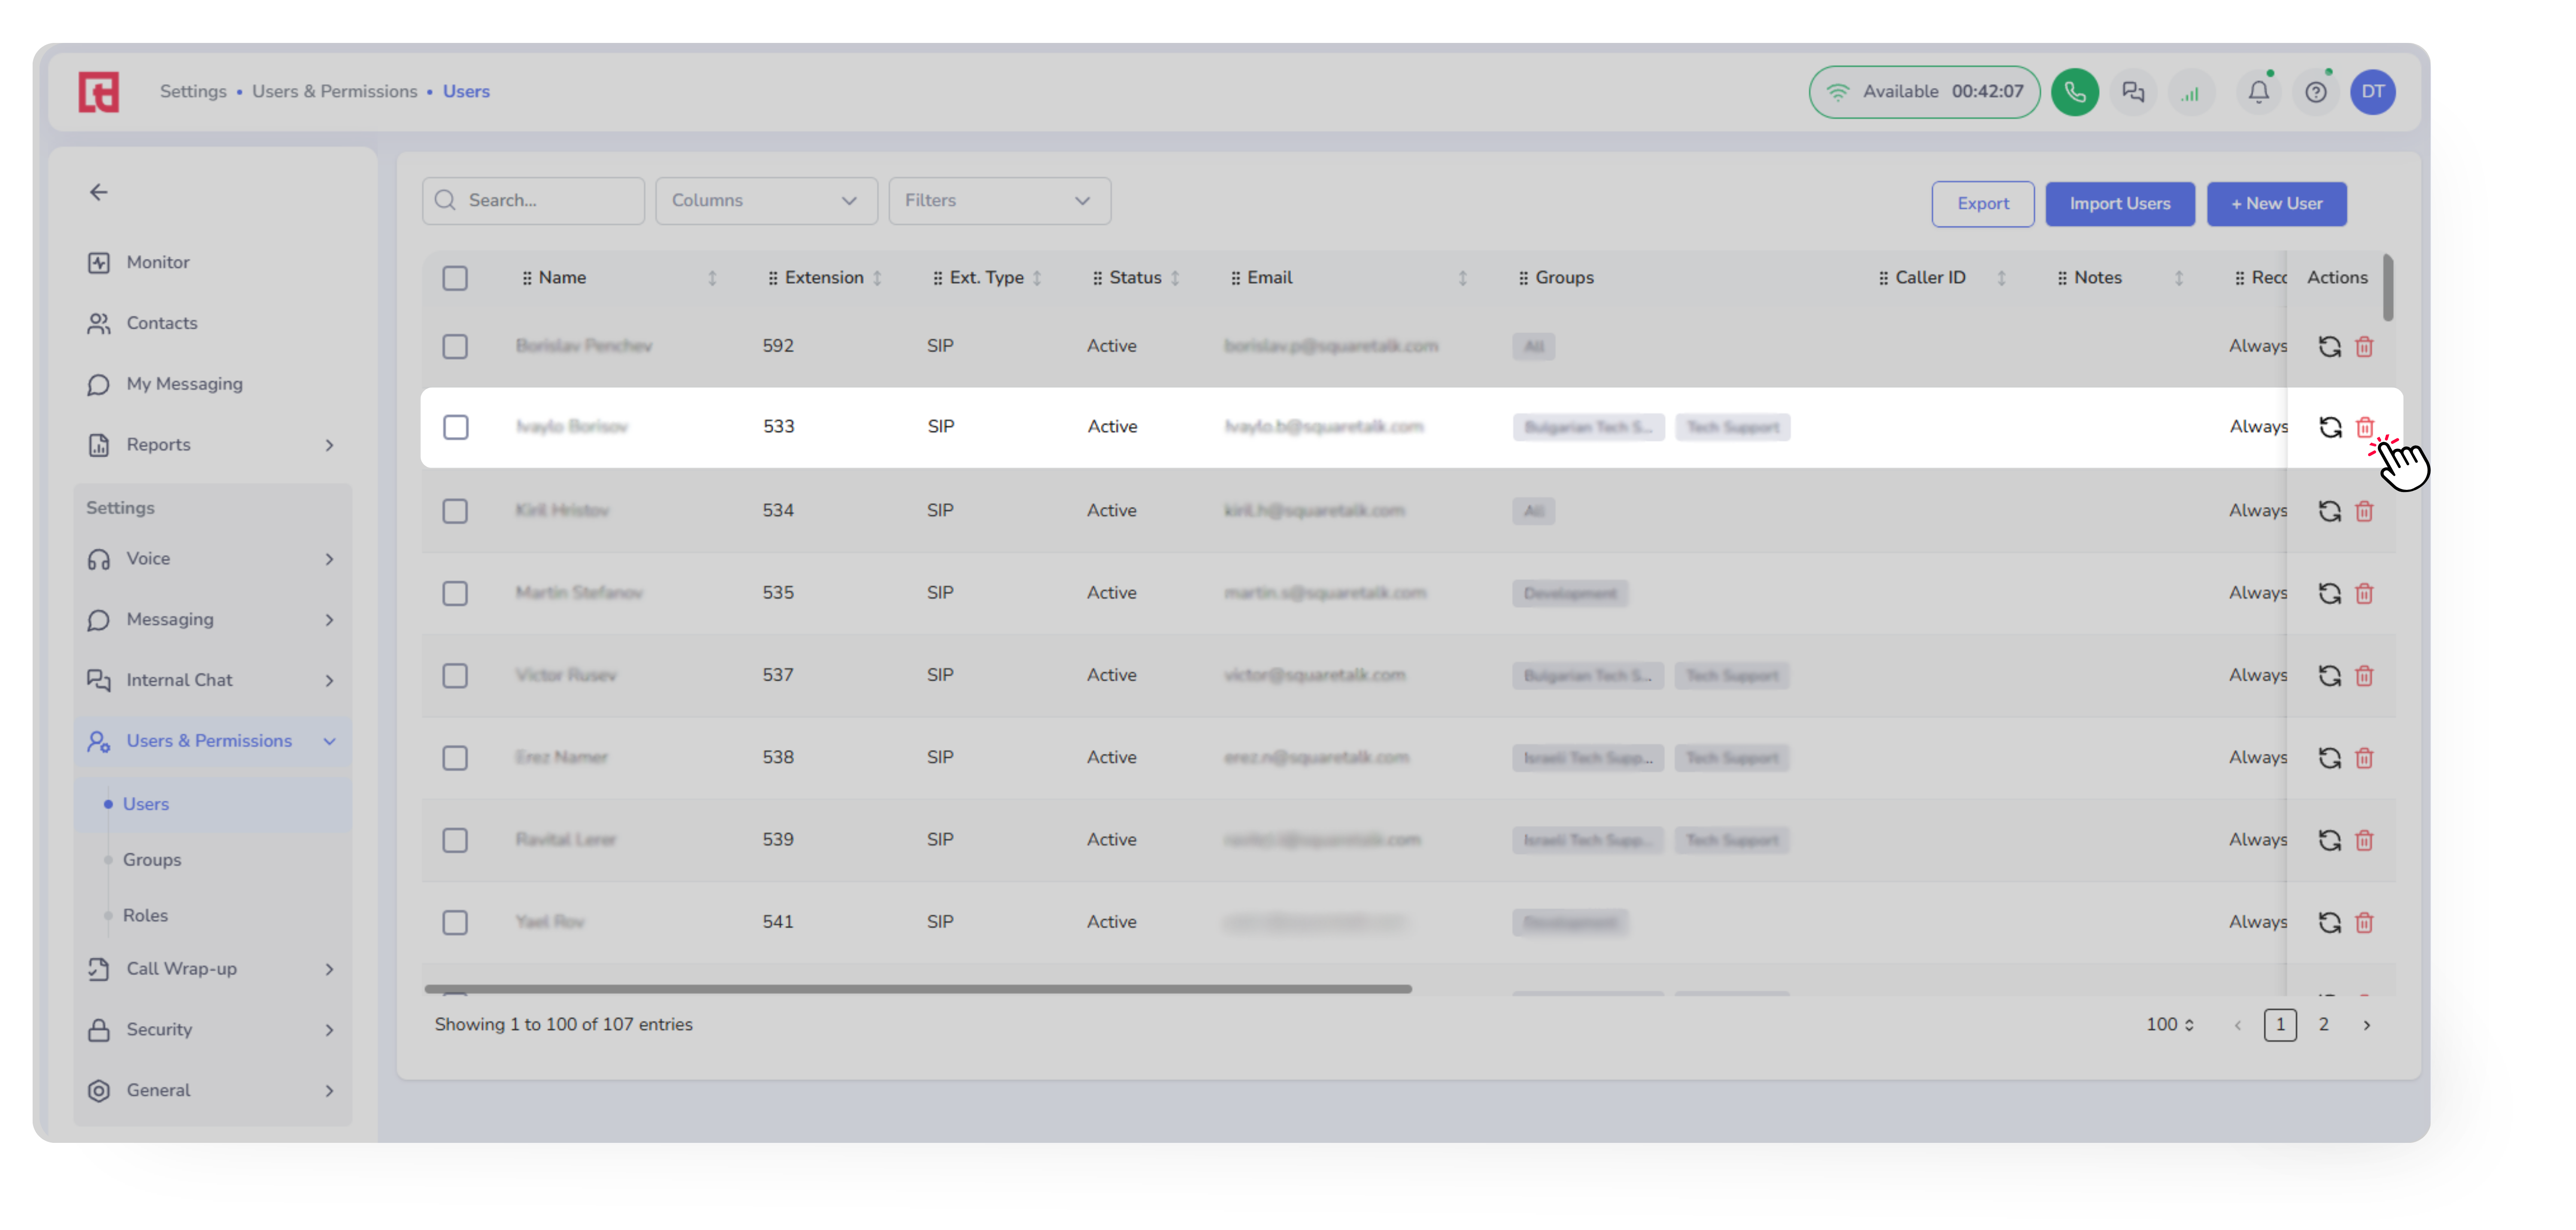
Task: Open Groups under Users & Permissions
Action: point(152,859)
